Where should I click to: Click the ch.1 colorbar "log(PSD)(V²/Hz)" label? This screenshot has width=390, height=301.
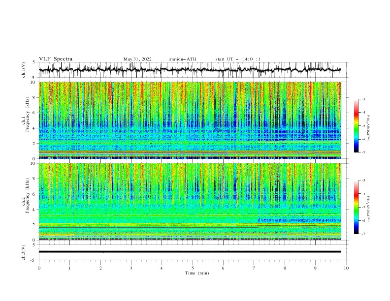tap(369, 128)
